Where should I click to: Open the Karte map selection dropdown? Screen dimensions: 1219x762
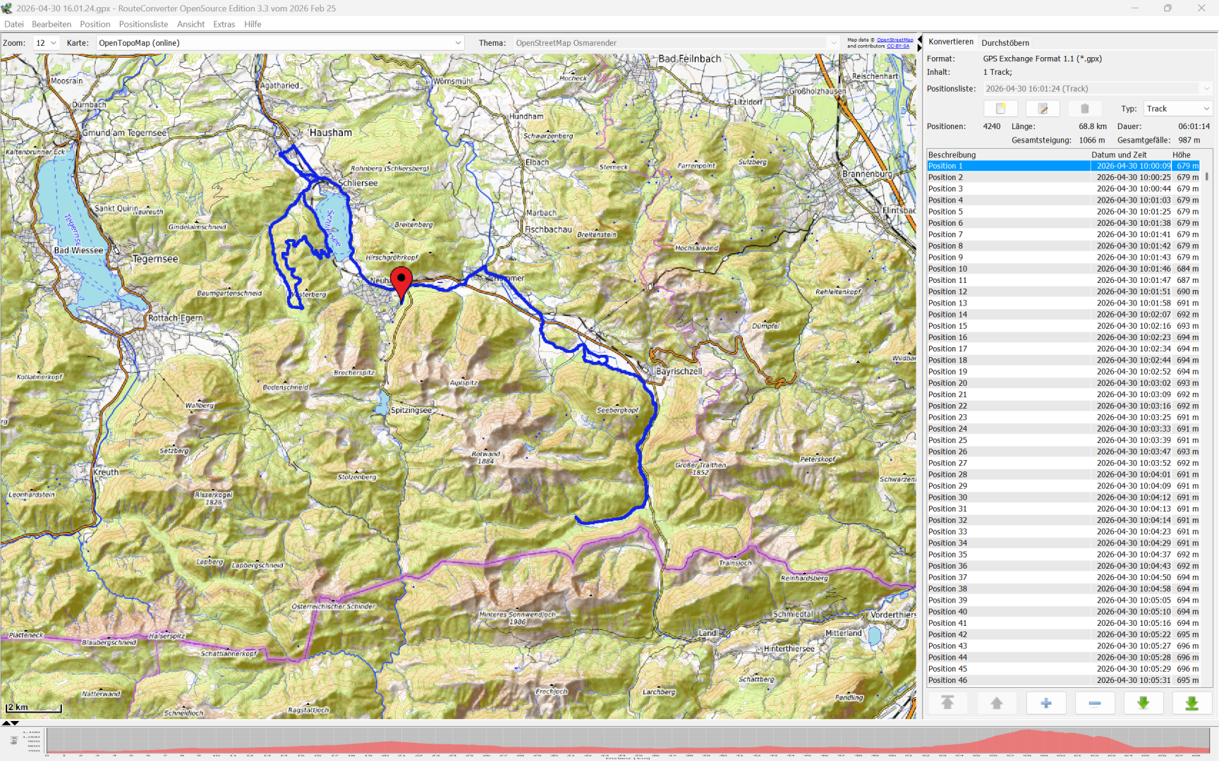[280, 43]
